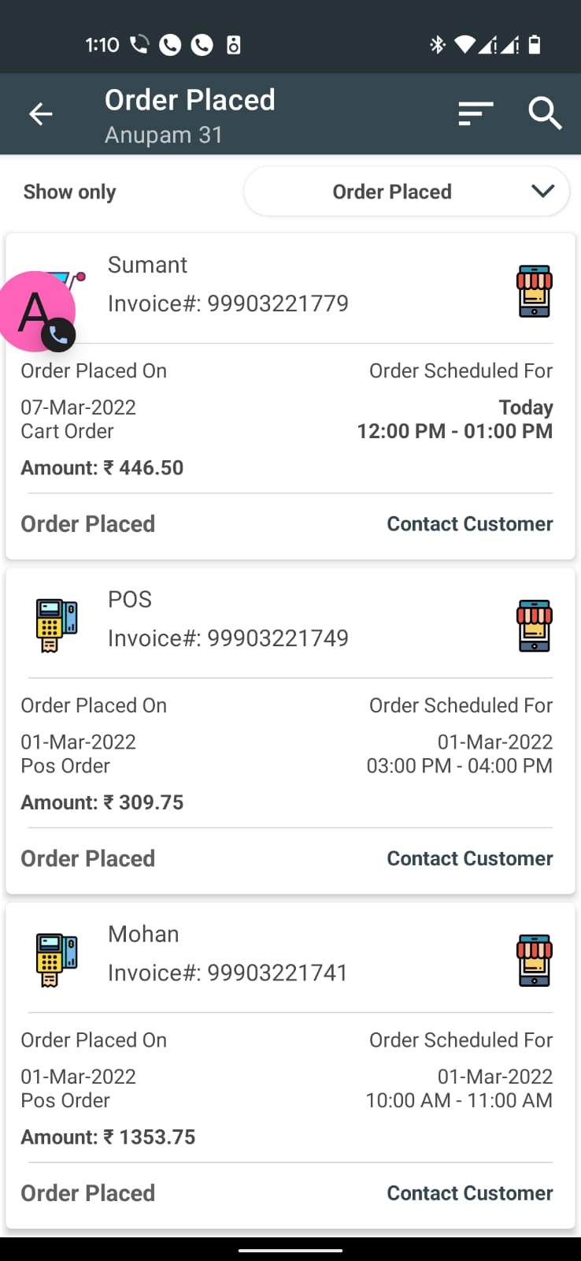Image resolution: width=581 pixels, height=1261 pixels.
Task: Go back using the arrow icon
Action: [41, 114]
